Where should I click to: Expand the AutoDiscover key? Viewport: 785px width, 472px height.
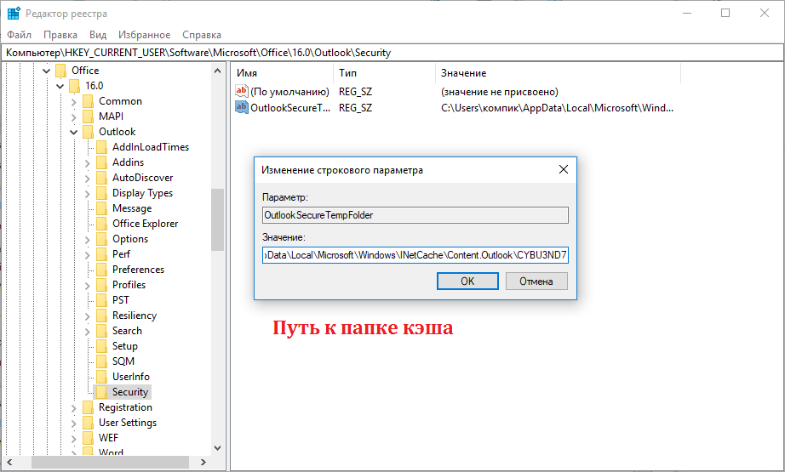pyautogui.click(x=87, y=178)
